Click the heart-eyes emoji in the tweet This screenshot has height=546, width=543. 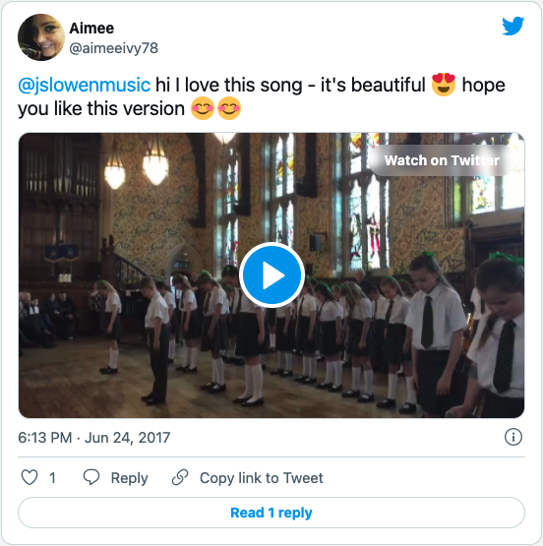444,85
